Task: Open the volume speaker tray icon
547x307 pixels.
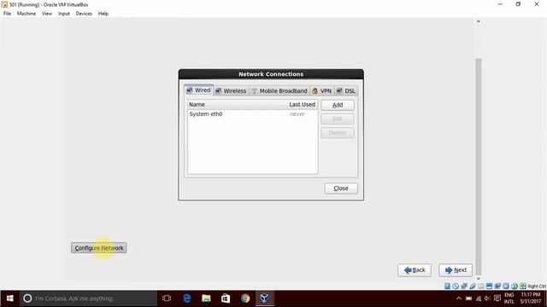Action: (x=487, y=298)
